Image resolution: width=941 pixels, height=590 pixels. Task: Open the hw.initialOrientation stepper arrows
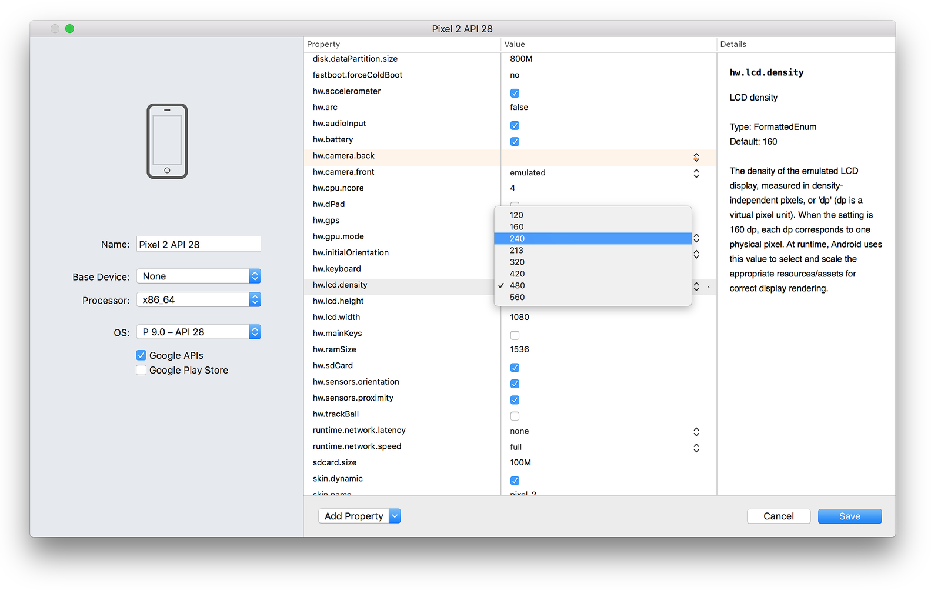pyautogui.click(x=696, y=254)
